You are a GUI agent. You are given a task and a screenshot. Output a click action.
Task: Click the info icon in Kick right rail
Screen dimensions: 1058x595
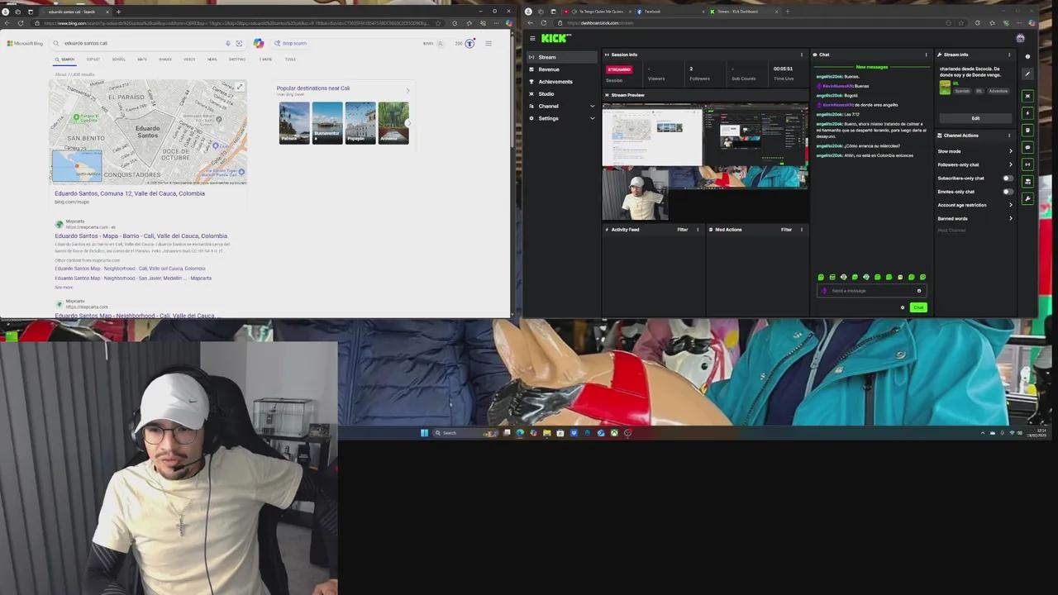pyautogui.click(x=1027, y=56)
